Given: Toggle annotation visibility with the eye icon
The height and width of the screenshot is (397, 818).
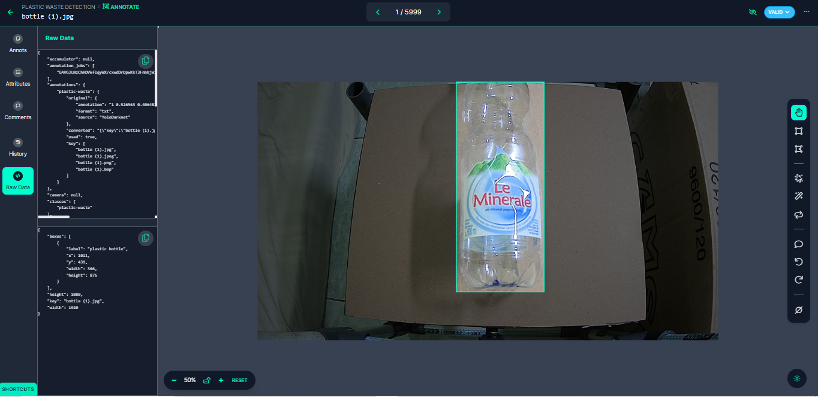Looking at the screenshot, I should tap(752, 12).
